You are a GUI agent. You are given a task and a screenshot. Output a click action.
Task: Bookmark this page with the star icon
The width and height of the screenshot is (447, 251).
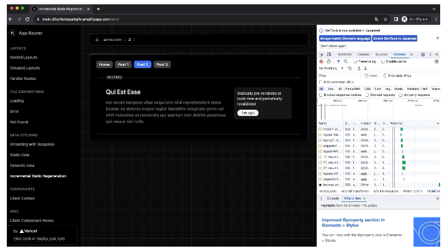[x=386, y=19]
